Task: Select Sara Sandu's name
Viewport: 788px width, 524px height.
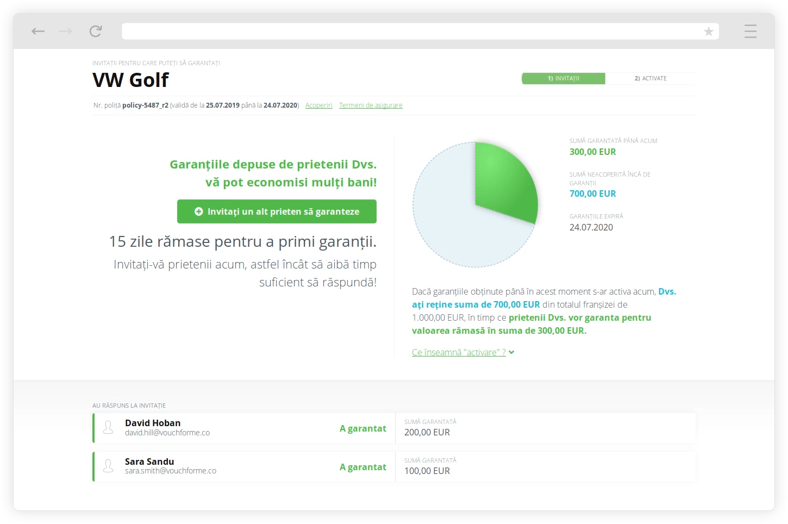Action: coord(149,461)
